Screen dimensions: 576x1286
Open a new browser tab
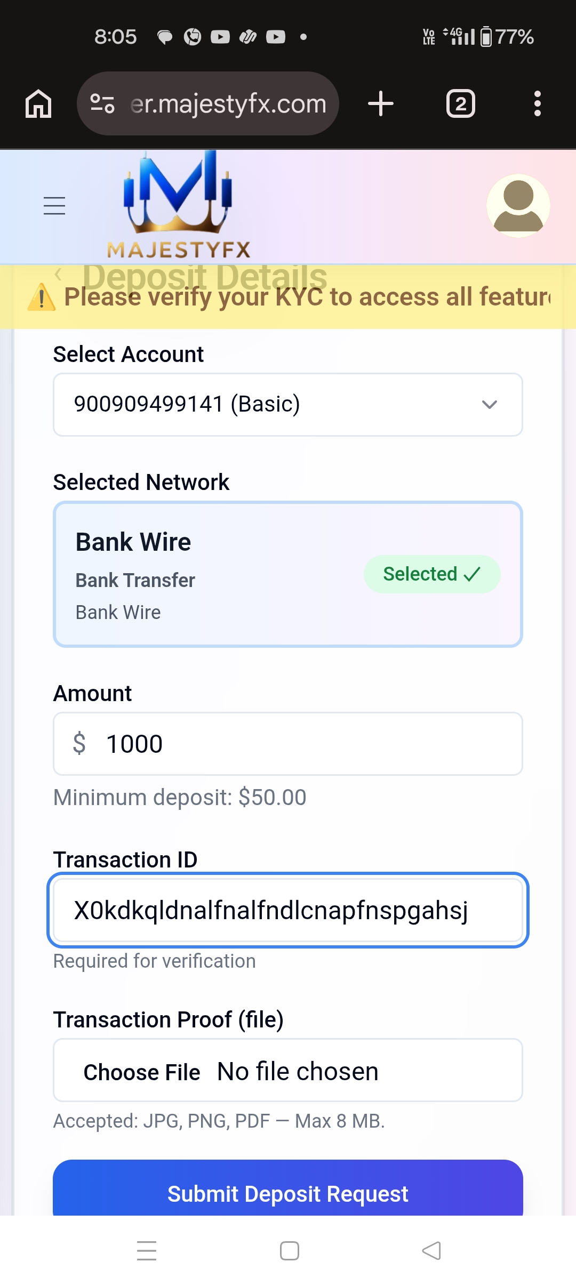tap(381, 103)
